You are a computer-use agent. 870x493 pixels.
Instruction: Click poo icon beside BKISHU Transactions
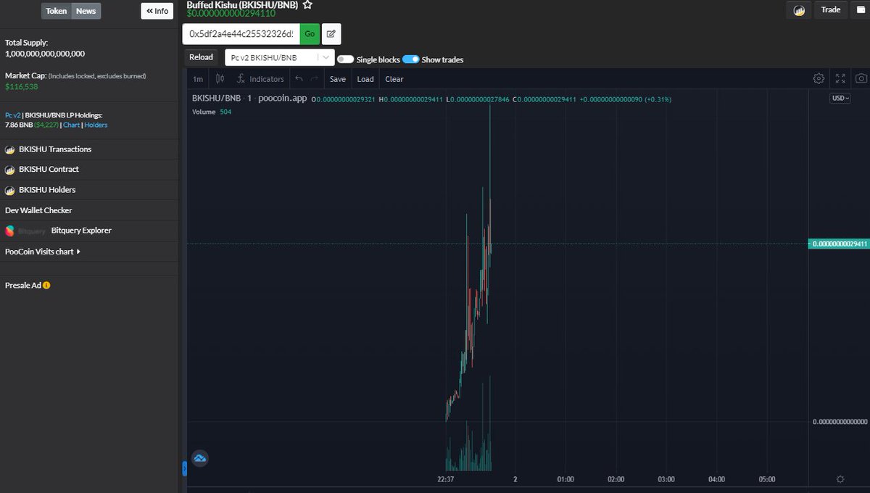point(10,149)
